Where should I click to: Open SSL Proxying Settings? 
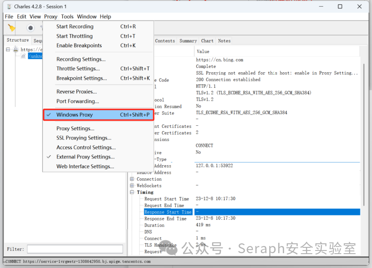click(x=99, y=138)
